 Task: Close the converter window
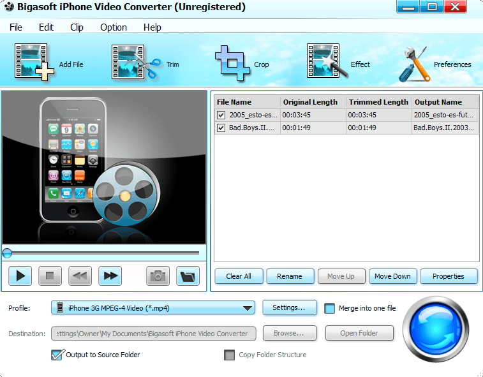click(x=456, y=6)
